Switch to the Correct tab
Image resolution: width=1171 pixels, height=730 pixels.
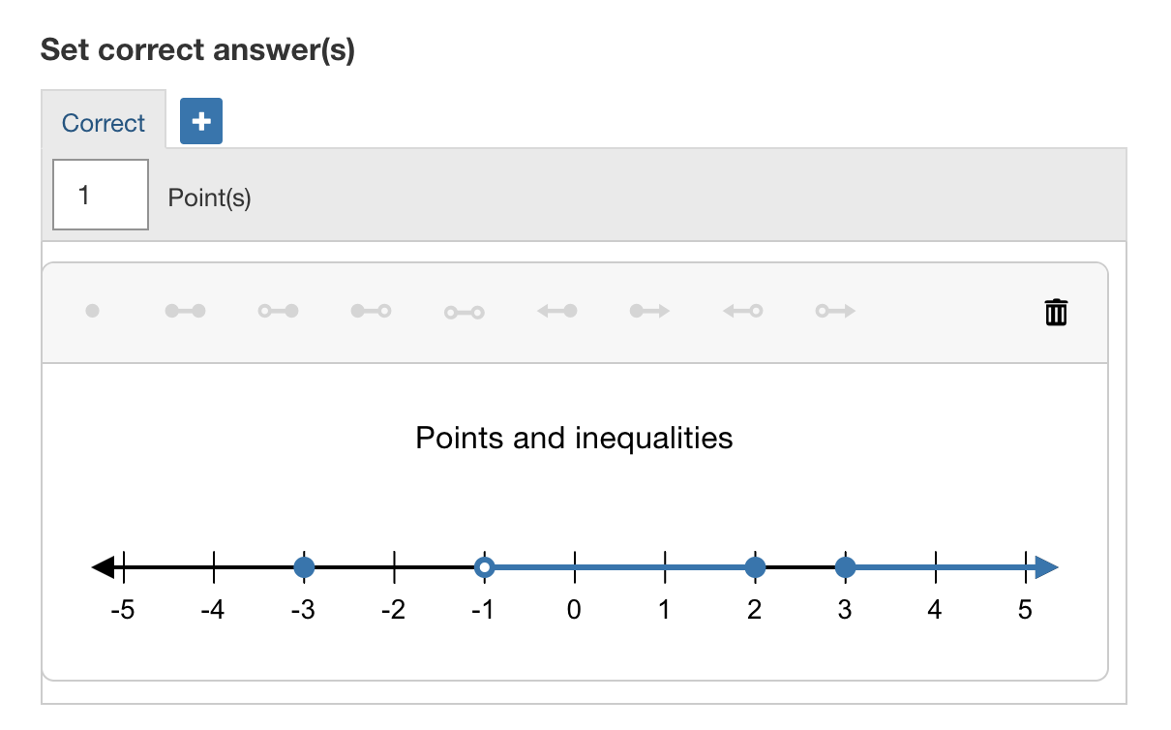(103, 123)
